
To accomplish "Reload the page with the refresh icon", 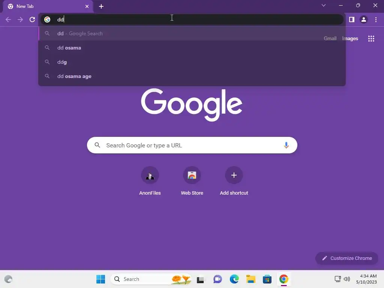I will click(32, 19).
